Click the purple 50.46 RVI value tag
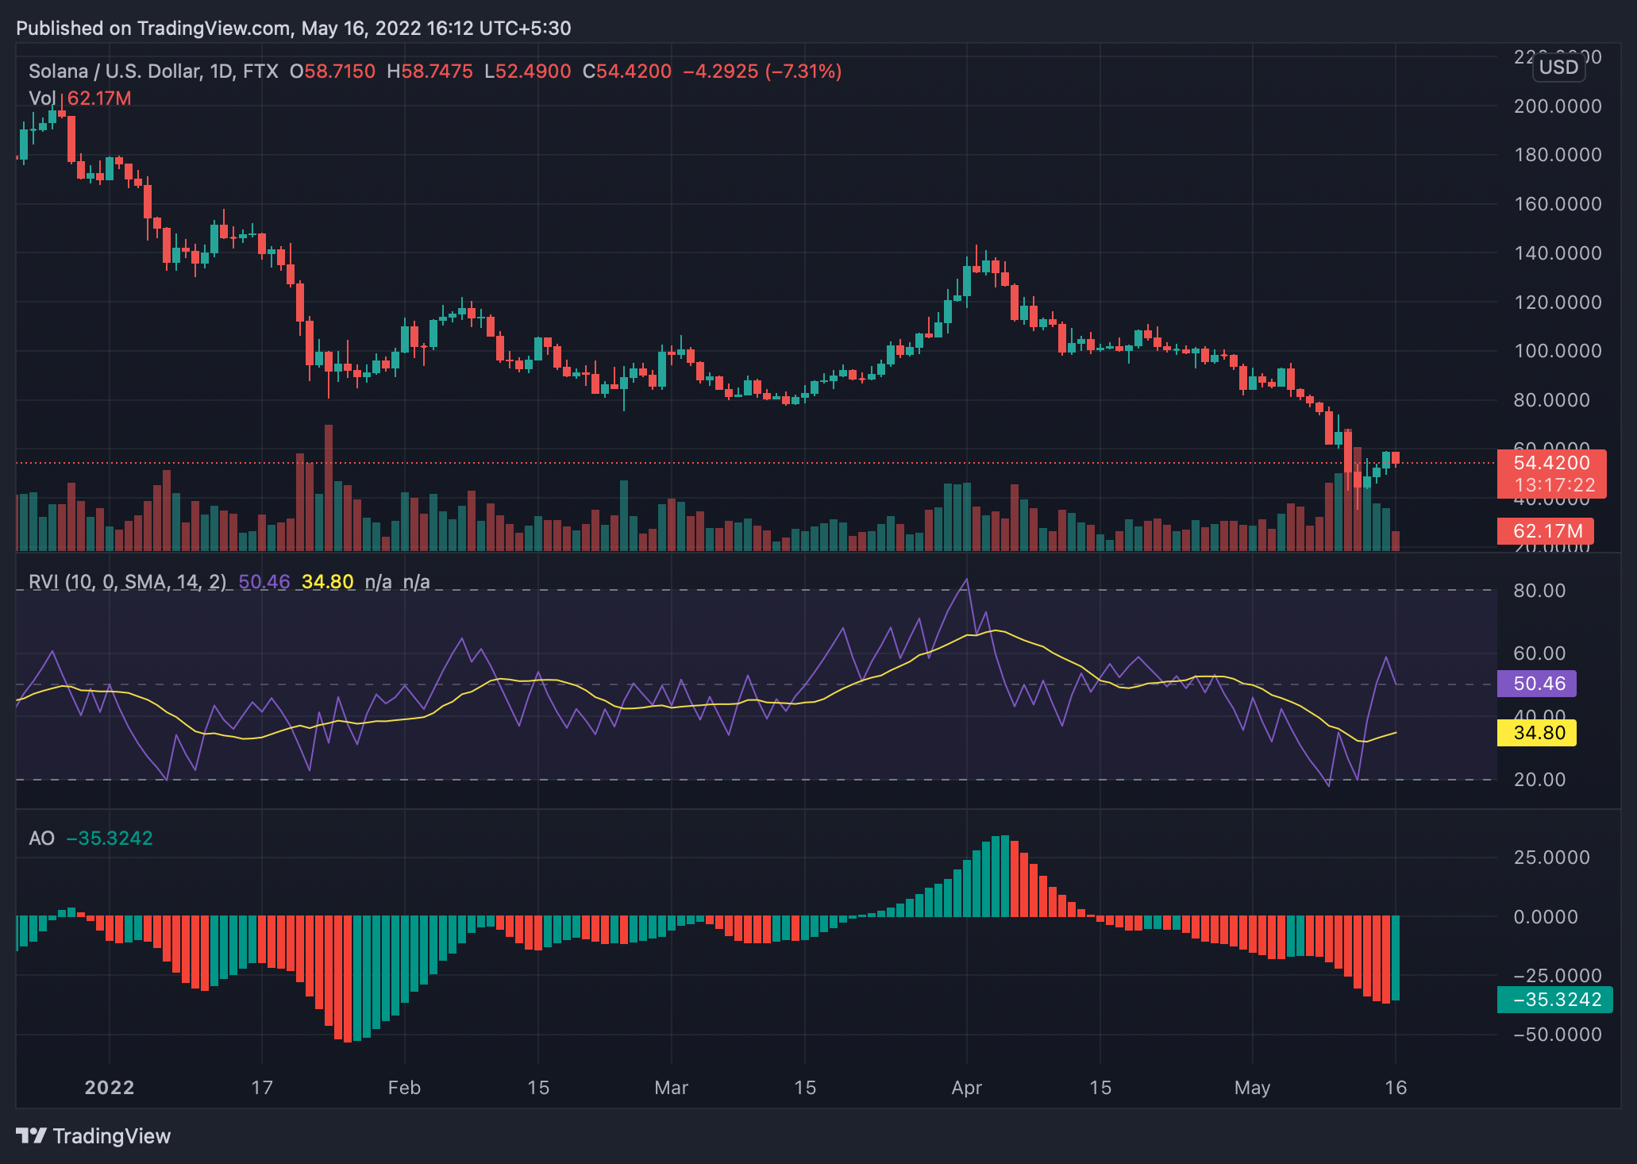This screenshot has width=1637, height=1164. tap(1536, 684)
